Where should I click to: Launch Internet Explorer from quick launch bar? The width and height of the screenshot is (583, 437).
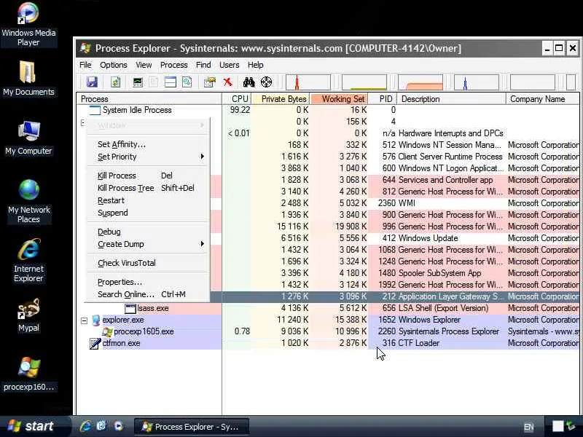[85, 426]
